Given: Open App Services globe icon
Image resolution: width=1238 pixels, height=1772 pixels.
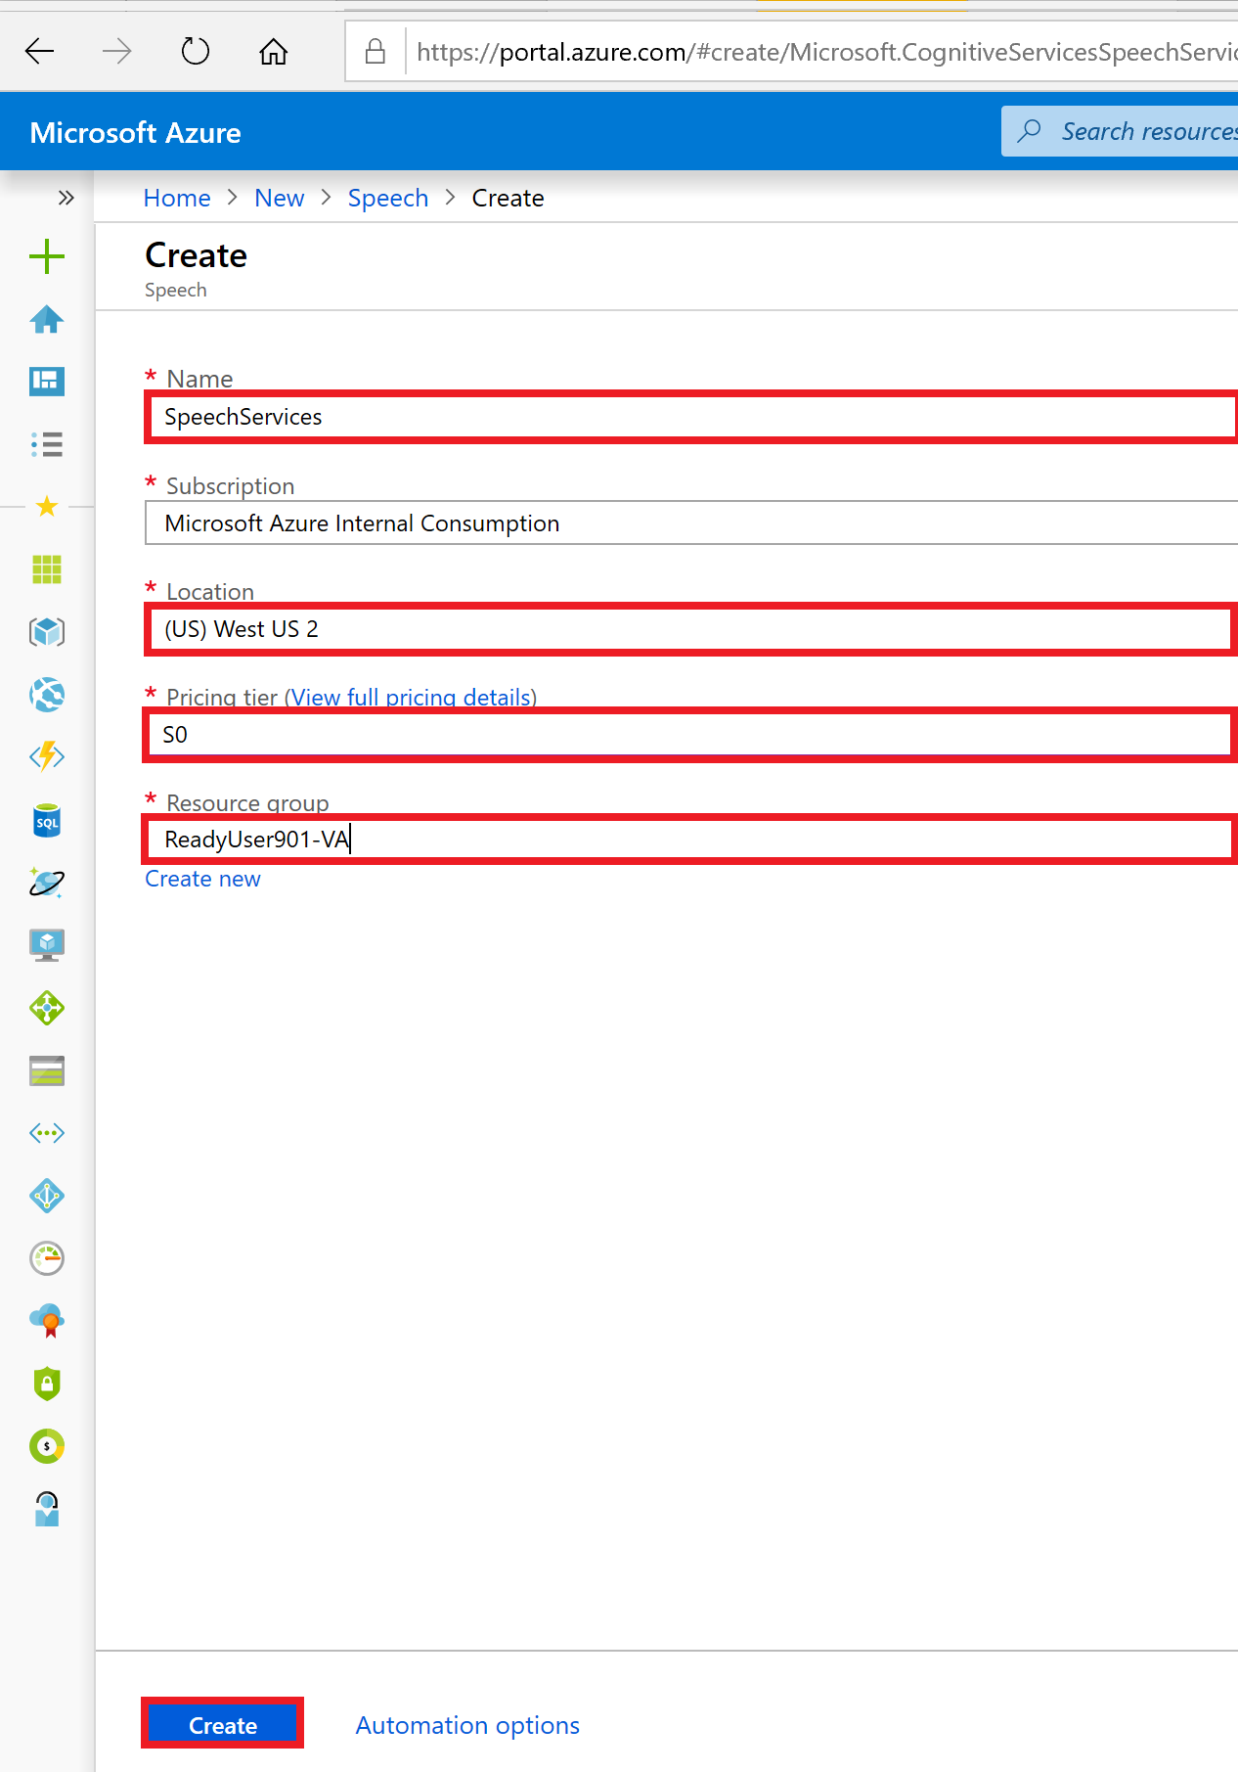Looking at the screenshot, I should coord(47,695).
